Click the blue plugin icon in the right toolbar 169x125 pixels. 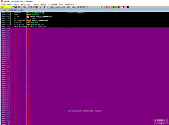(x=100, y=7)
